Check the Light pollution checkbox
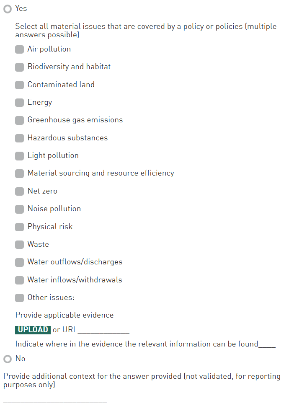 tap(20, 156)
